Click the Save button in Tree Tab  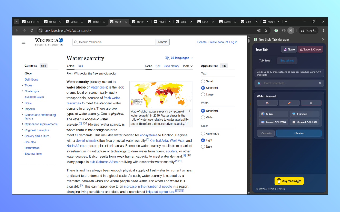click(x=289, y=49)
